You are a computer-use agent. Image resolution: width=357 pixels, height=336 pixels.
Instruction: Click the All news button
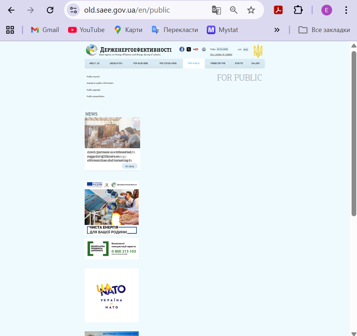(x=130, y=166)
